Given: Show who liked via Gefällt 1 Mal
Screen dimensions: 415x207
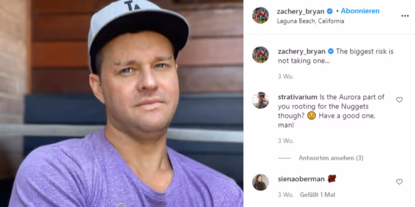Looking at the screenshot, I should pyautogui.click(x=317, y=195).
